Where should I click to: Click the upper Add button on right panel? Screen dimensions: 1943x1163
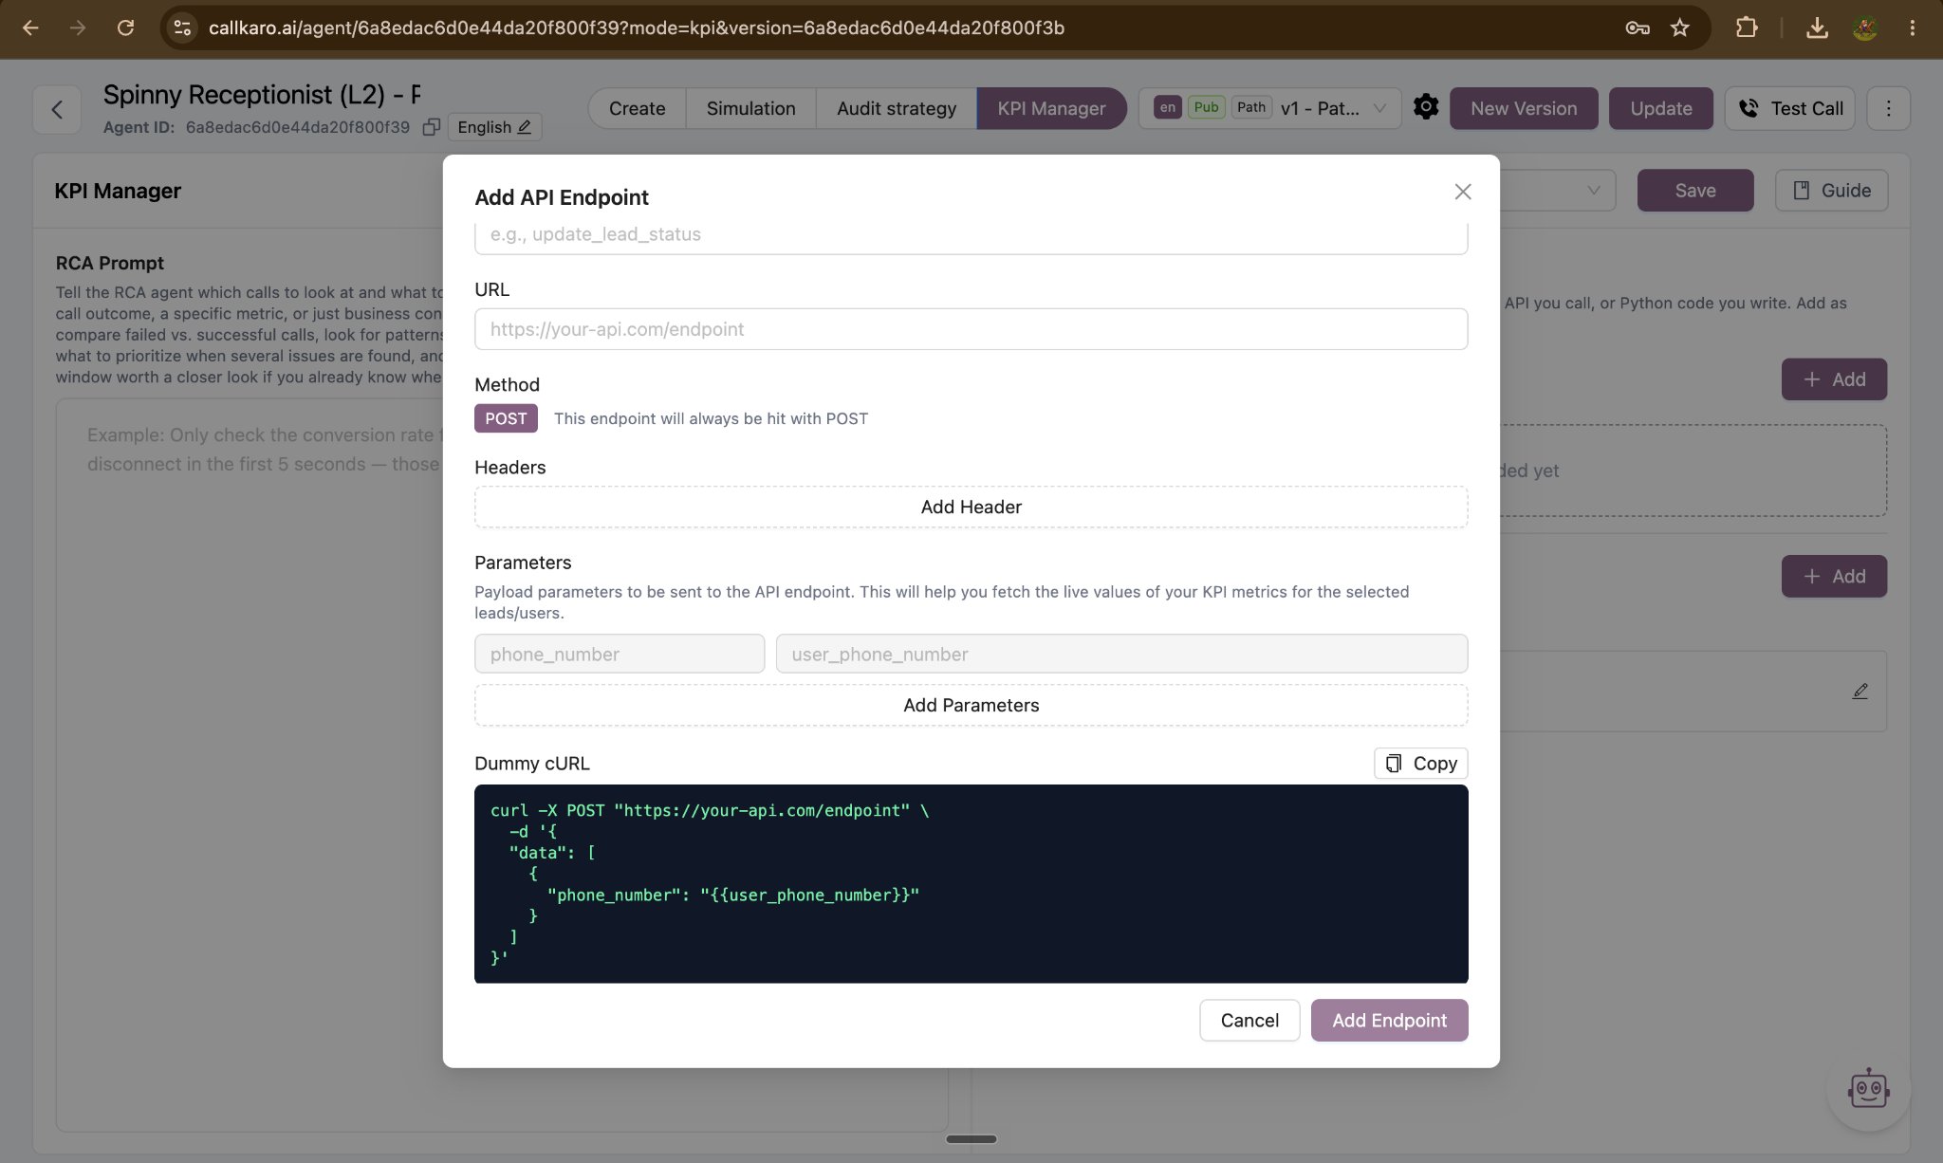(x=1833, y=379)
